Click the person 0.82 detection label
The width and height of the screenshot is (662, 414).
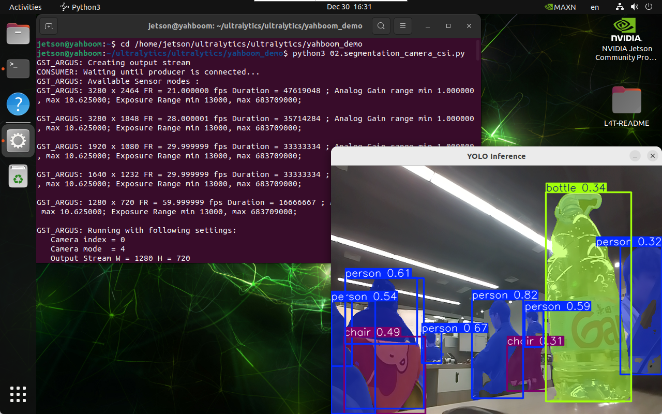pyautogui.click(x=505, y=295)
